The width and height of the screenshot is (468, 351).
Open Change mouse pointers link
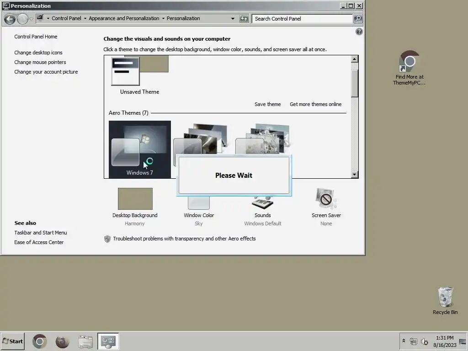click(40, 62)
